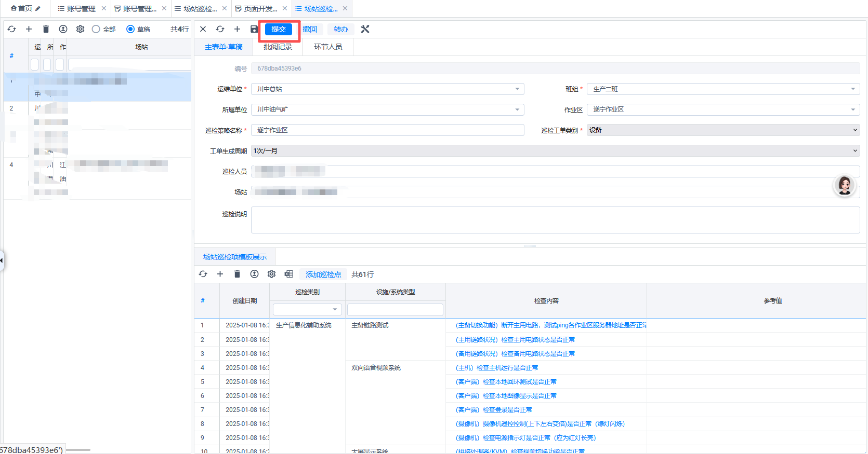Click the save disk icon beside 提交
868x454 pixels.
(x=254, y=29)
